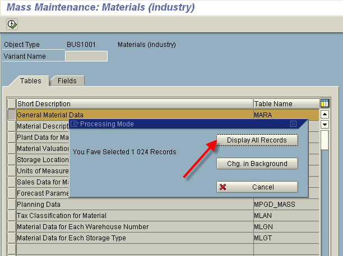343x256 pixels.
Task: Toggle row selector for Tax Classification for Material
Action: pos(12,215)
